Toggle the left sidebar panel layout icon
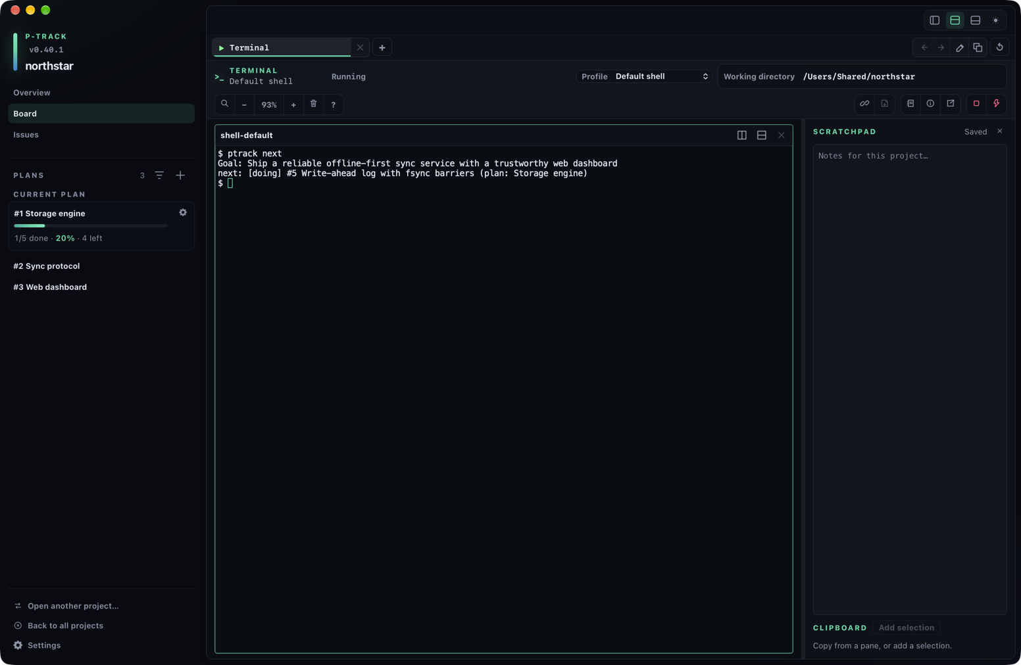The image size is (1021, 665). coord(934,20)
